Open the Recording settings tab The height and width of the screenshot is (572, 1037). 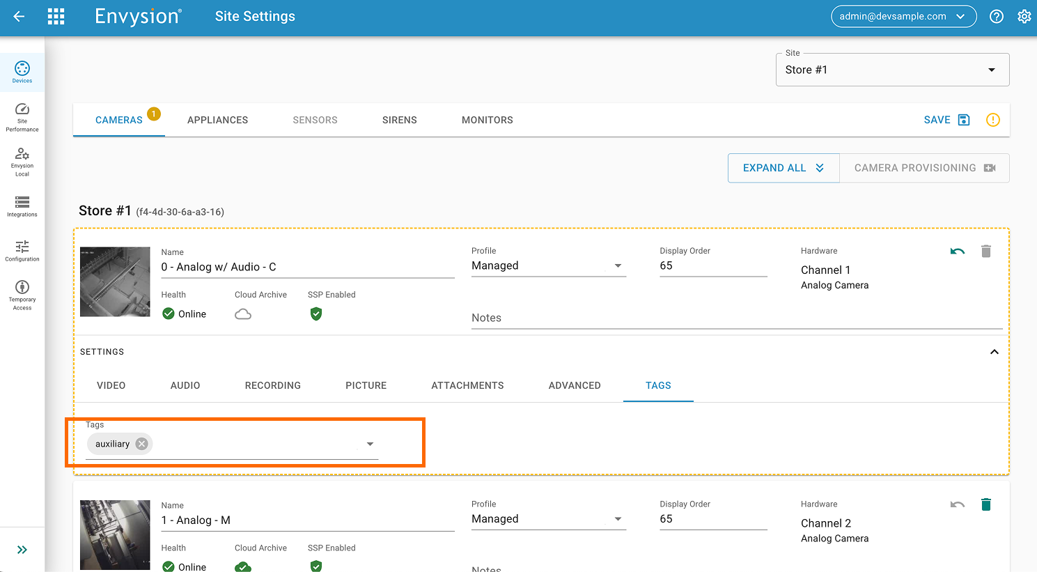pos(272,385)
